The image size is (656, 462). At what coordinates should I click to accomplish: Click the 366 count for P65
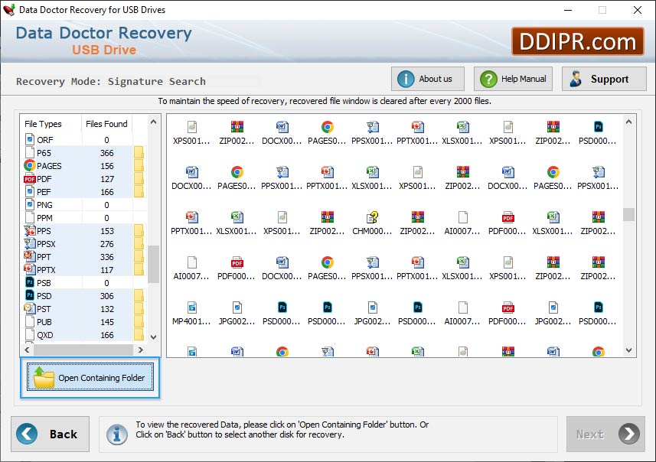(106, 153)
